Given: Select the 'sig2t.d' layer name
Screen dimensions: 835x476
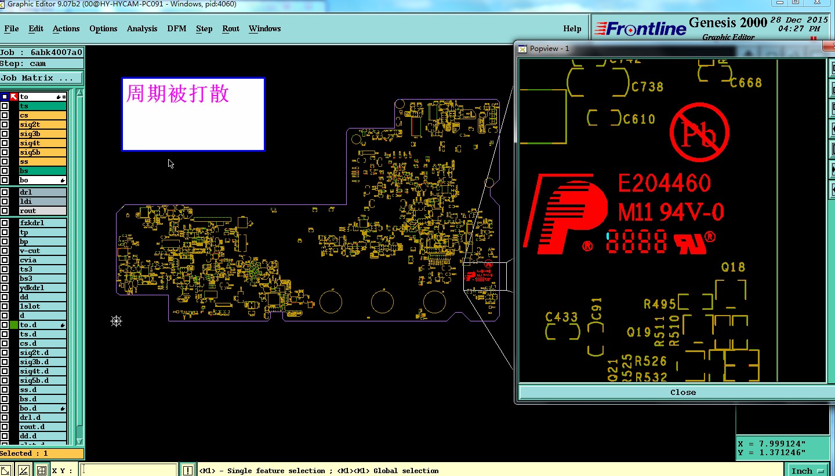Looking at the screenshot, I should click(42, 353).
